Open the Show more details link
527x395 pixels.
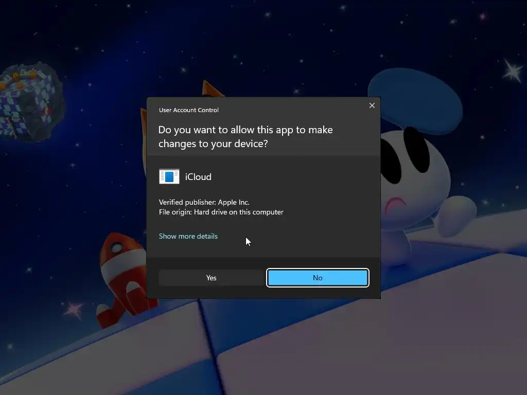(188, 236)
